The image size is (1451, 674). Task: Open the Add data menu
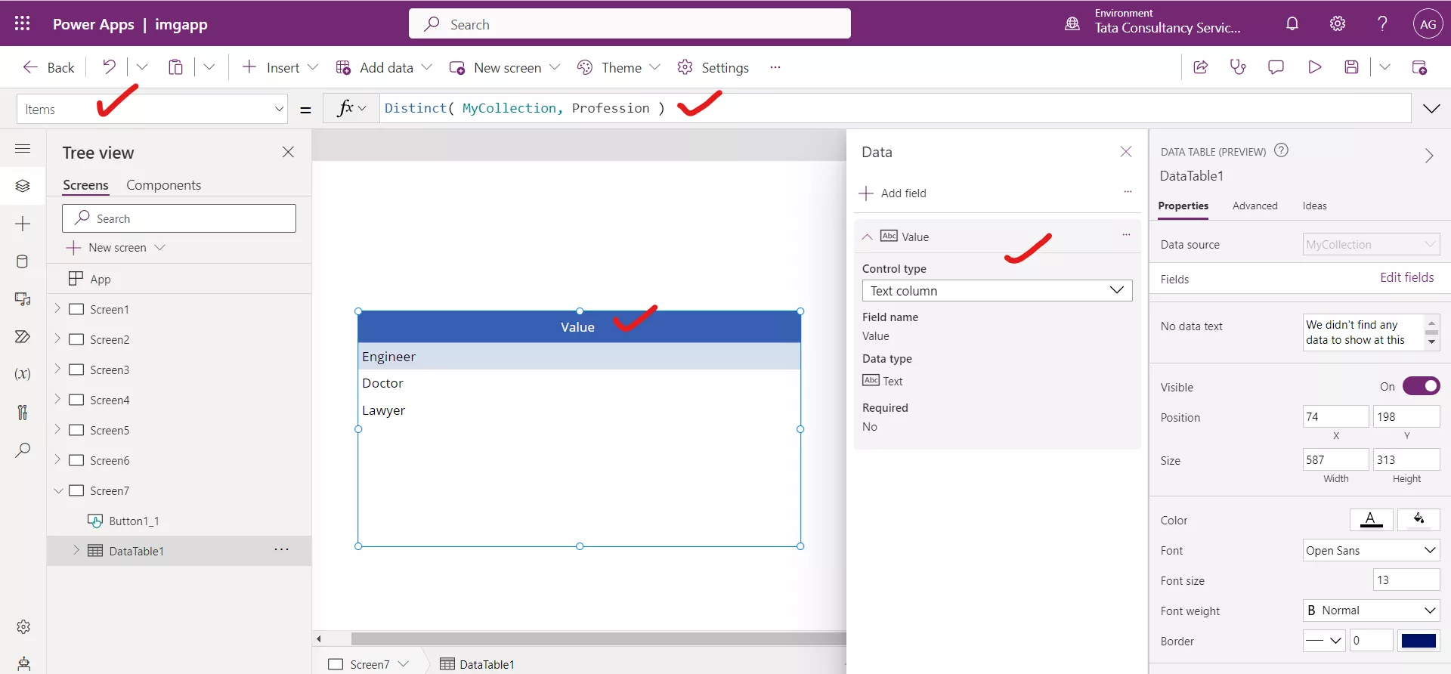pyautogui.click(x=384, y=67)
